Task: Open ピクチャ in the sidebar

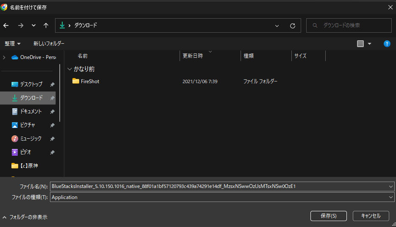Action: coord(28,125)
